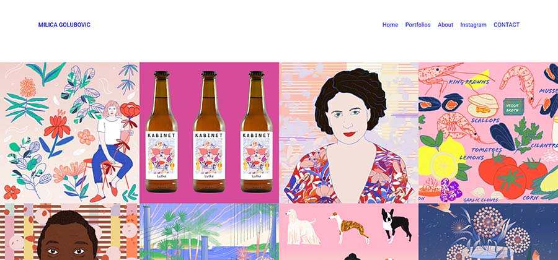Click the King Prawns label artwork

pos(469,82)
